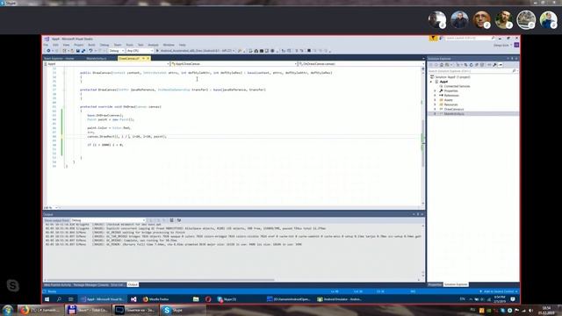Click the Save All toolbar icon
The width and height of the screenshot is (562, 316).
tap(83, 51)
